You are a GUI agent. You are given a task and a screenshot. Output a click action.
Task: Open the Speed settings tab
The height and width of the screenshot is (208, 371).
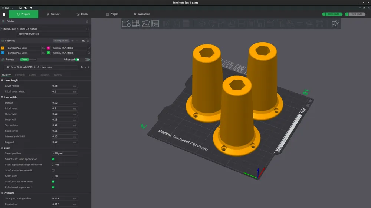(x=33, y=75)
